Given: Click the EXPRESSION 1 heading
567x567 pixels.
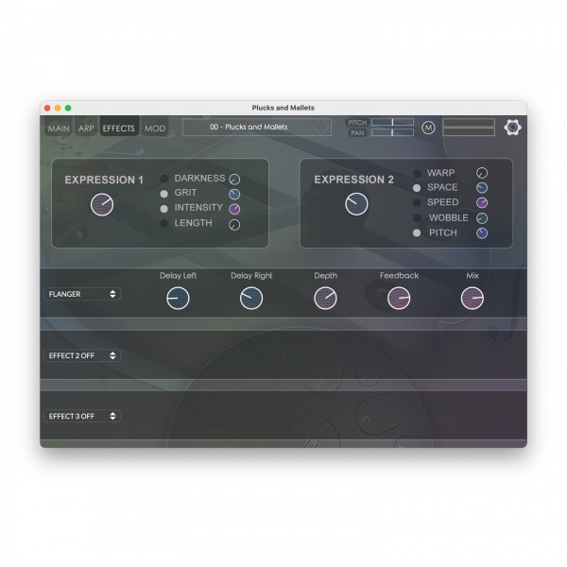Looking at the screenshot, I should 104,180.
